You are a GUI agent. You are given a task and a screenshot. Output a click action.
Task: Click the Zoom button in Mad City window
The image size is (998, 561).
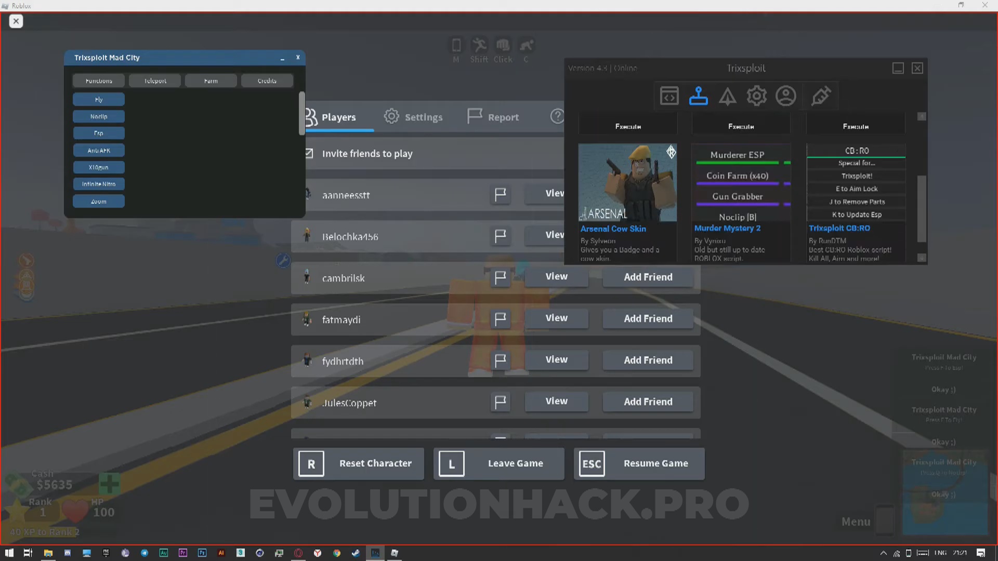click(99, 201)
